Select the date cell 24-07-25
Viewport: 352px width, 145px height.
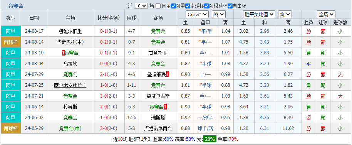point(34,85)
